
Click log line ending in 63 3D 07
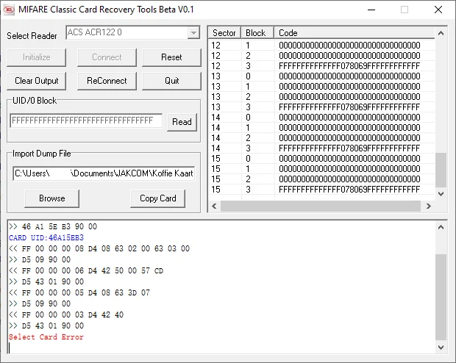[79, 292]
